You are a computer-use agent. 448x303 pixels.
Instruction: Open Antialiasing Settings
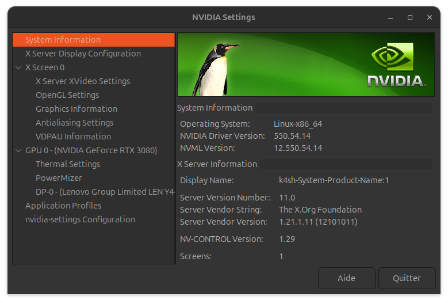(x=74, y=123)
